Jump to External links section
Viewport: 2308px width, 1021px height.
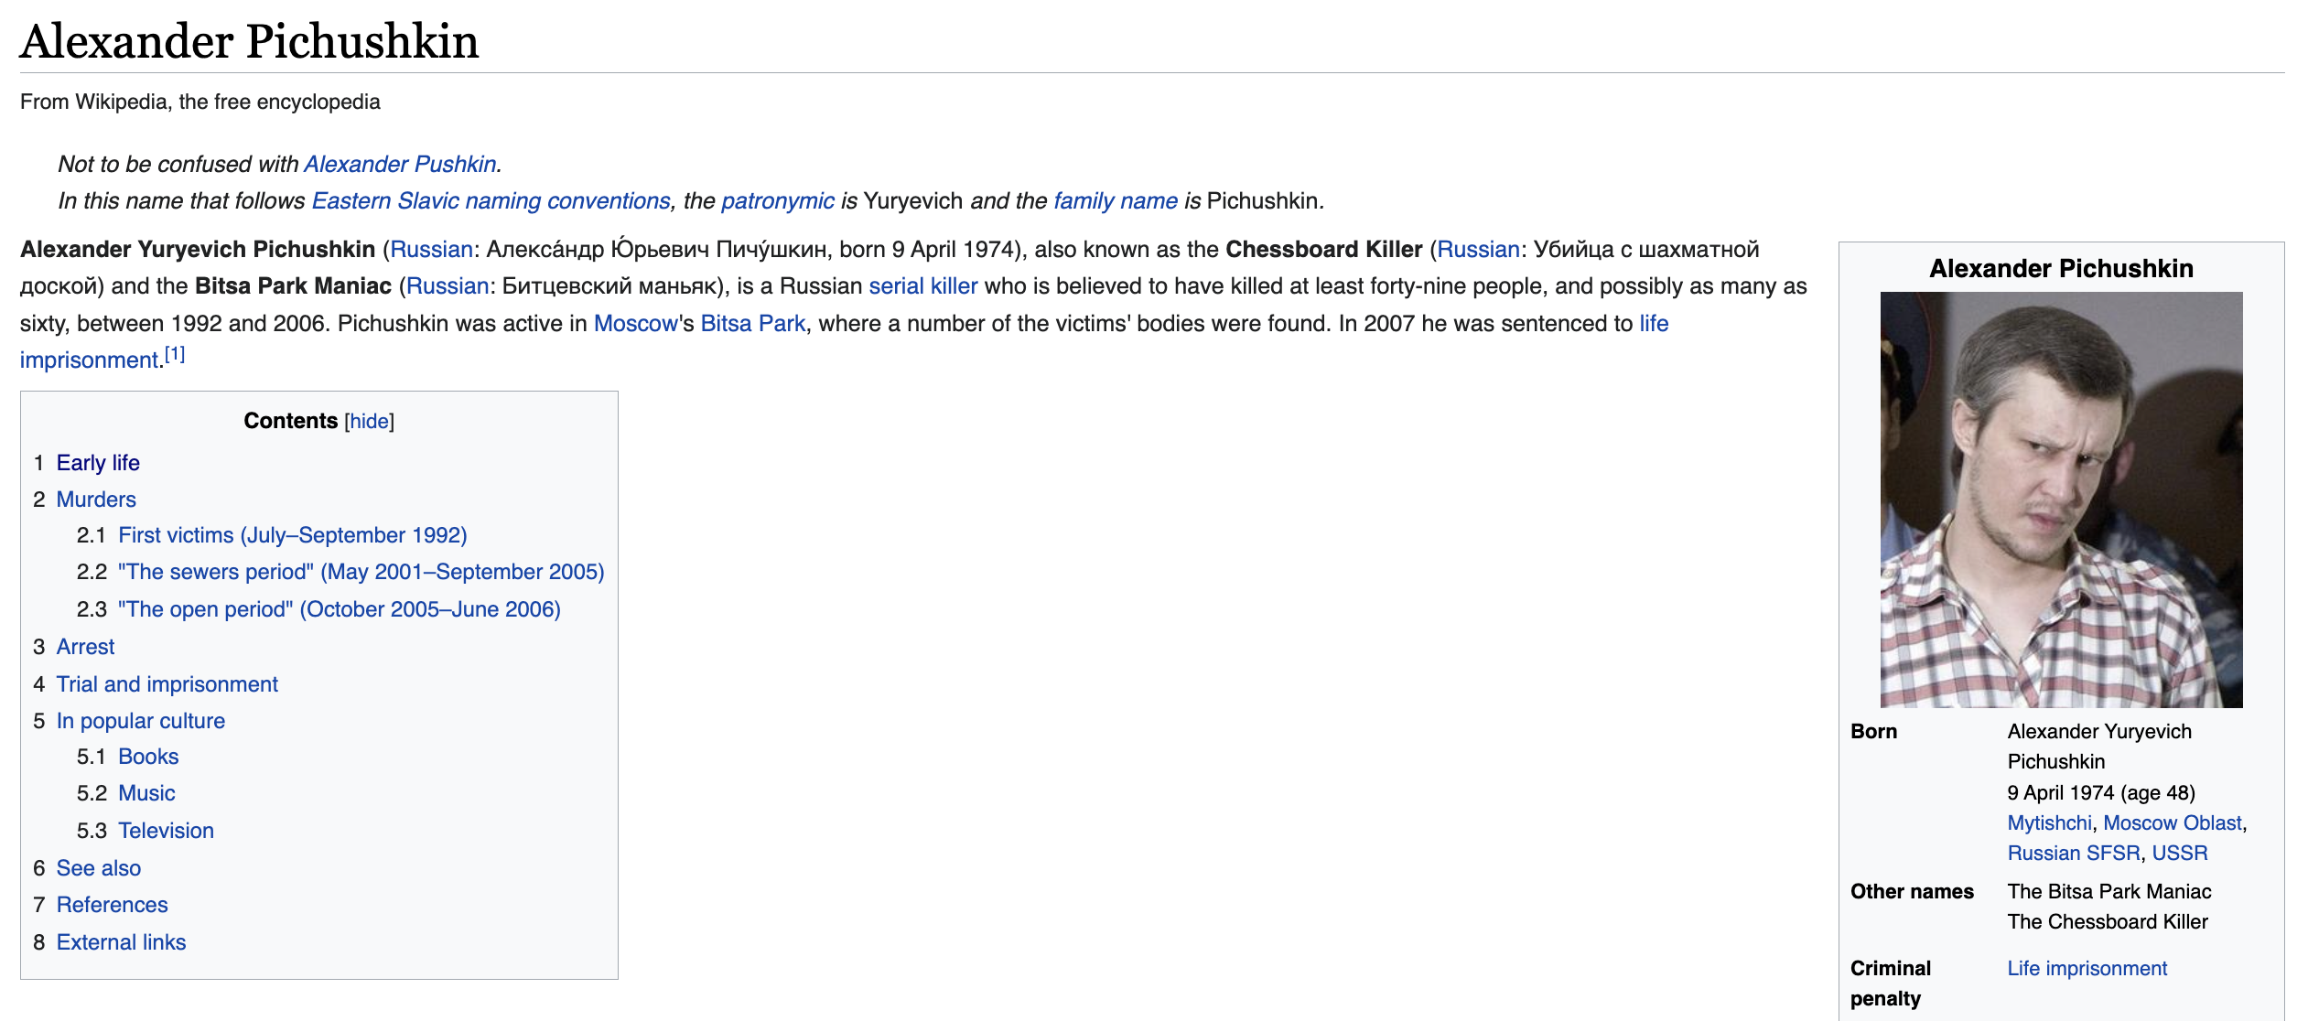tap(121, 942)
